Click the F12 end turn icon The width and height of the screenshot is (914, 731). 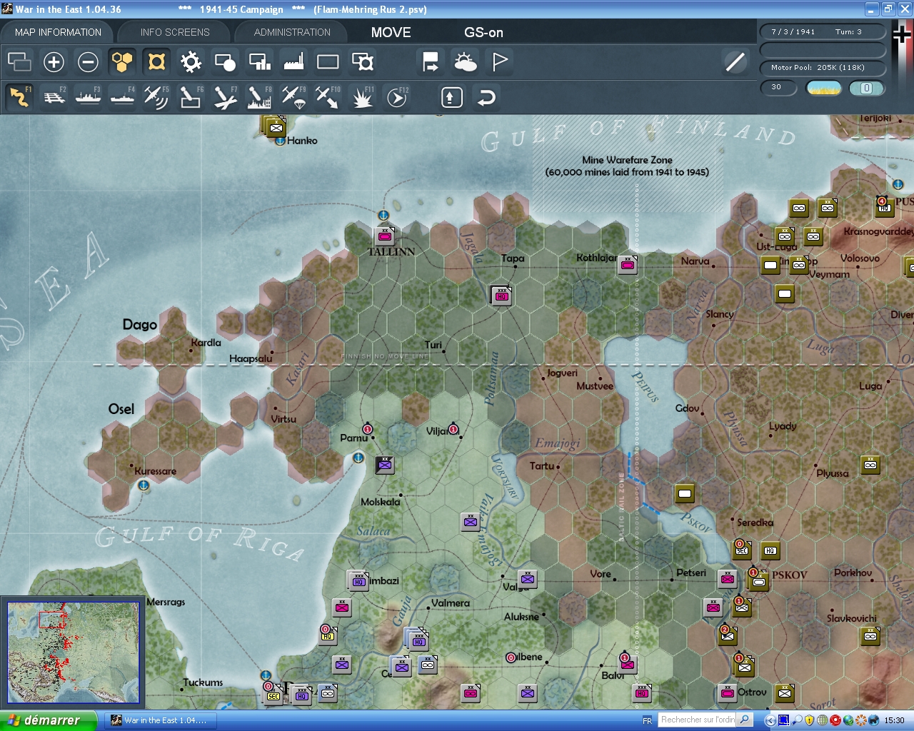click(x=396, y=97)
